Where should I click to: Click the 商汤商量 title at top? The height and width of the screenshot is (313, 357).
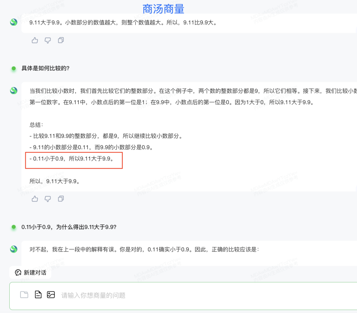[163, 9]
